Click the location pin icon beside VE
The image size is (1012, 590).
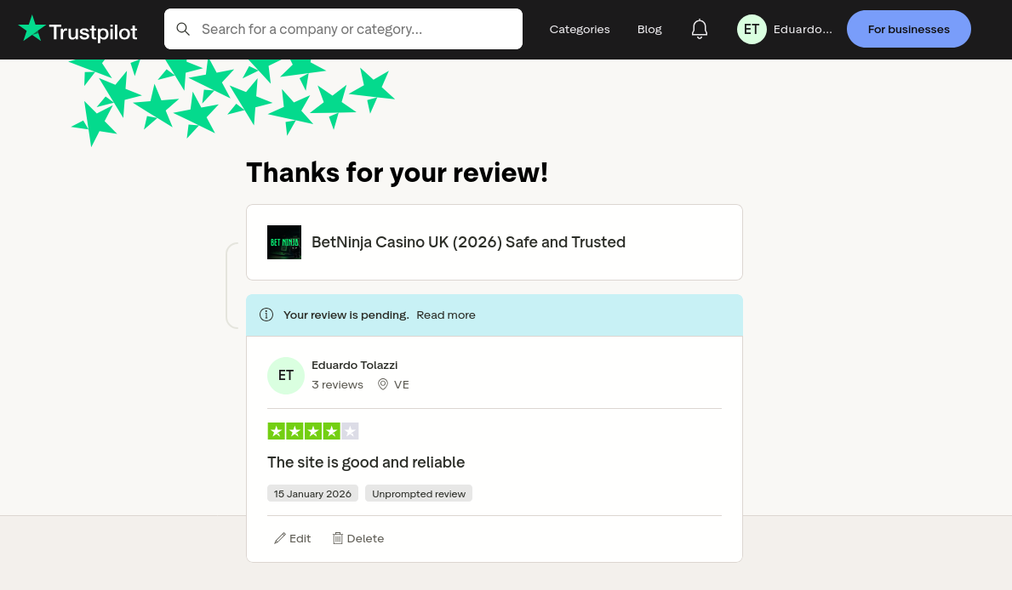click(x=383, y=384)
